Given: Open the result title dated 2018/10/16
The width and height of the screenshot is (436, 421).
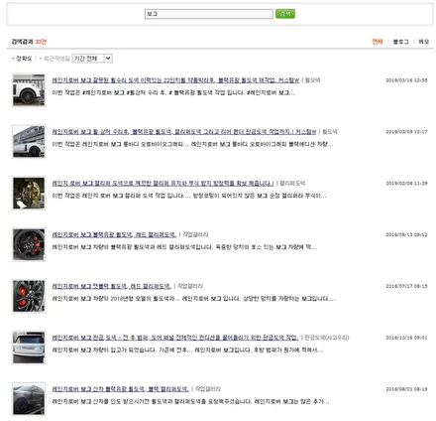Looking at the screenshot, I should pos(175,338).
